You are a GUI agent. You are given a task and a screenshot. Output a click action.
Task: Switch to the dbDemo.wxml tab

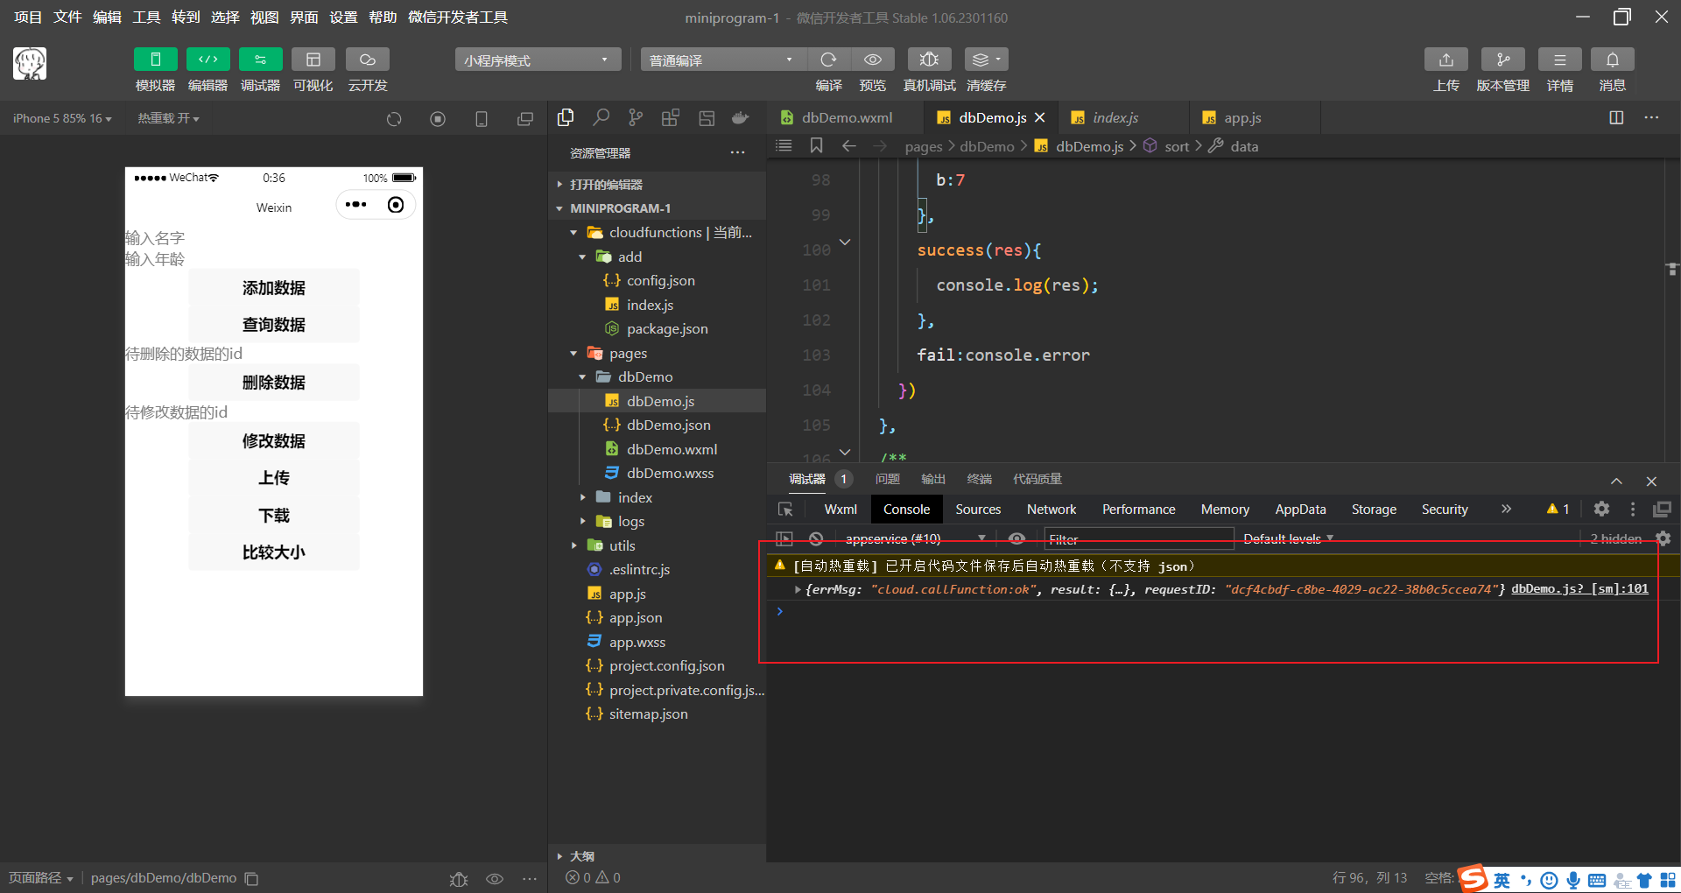click(x=846, y=117)
